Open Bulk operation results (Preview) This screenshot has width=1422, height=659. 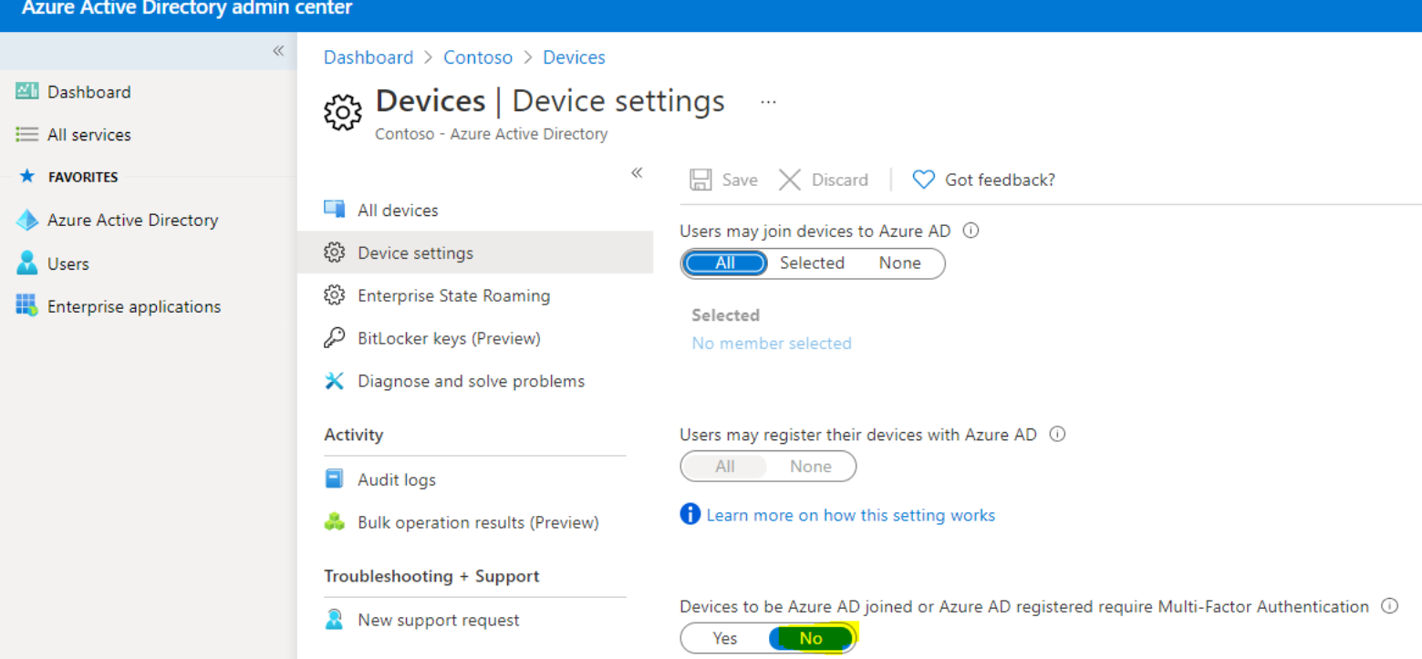point(478,523)
